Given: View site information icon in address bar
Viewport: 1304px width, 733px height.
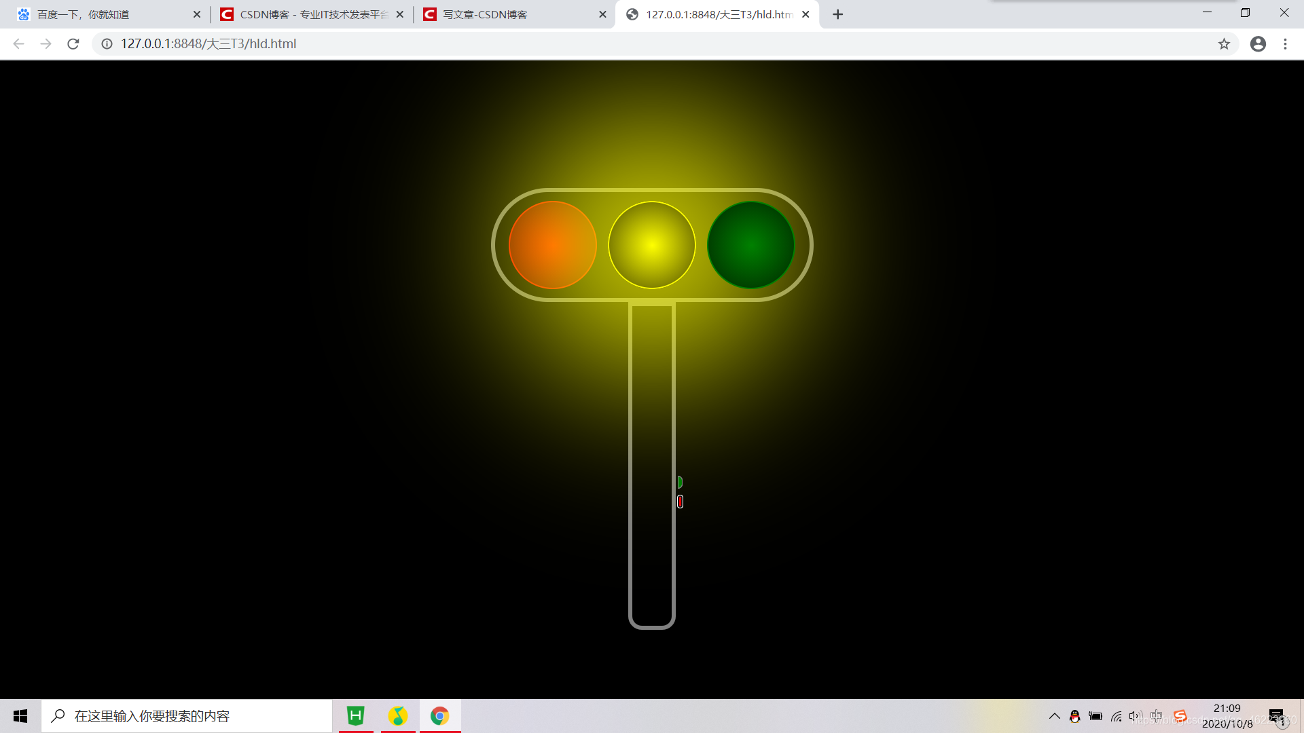Looking at the screenshot, I should pyautogui.click(x=107, y=44).
